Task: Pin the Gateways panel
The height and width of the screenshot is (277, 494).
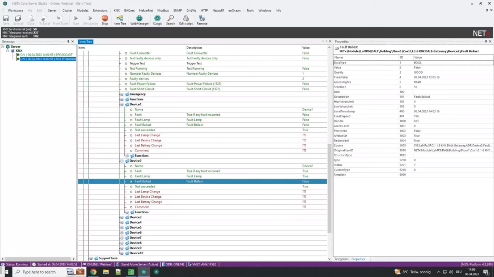Action: [x=68, y=41]
